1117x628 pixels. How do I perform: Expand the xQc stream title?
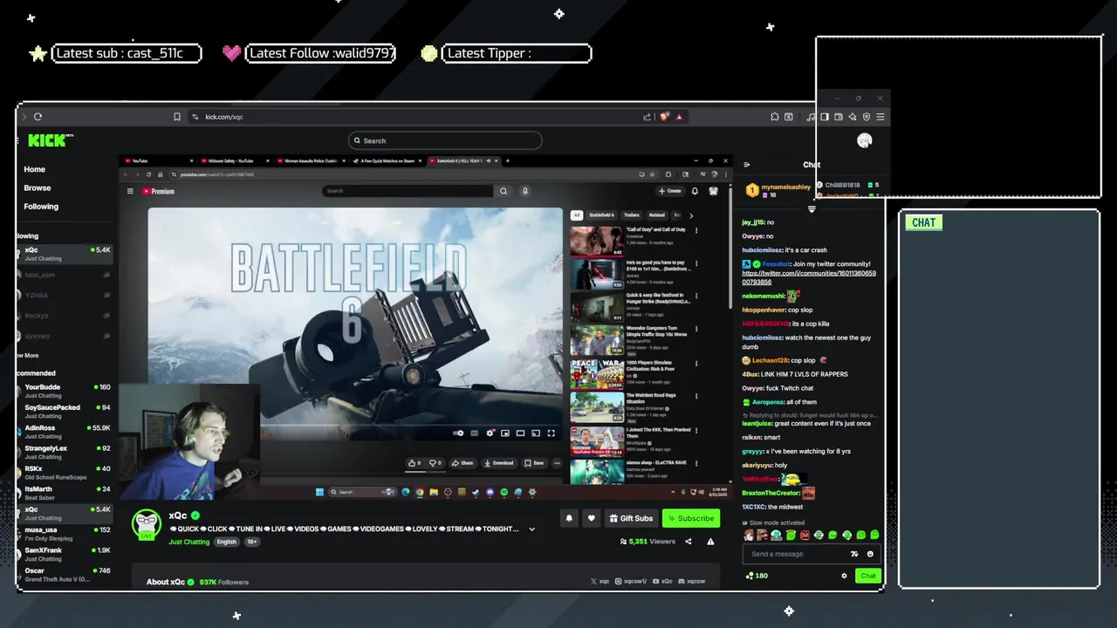coord(531,529)
